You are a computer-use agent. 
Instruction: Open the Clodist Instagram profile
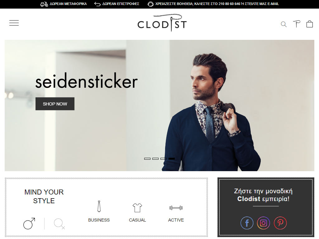click(264, 223)
